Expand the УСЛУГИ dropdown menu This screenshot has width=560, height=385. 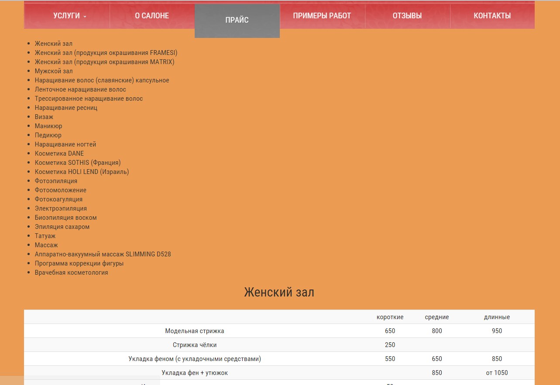[69, 16]
